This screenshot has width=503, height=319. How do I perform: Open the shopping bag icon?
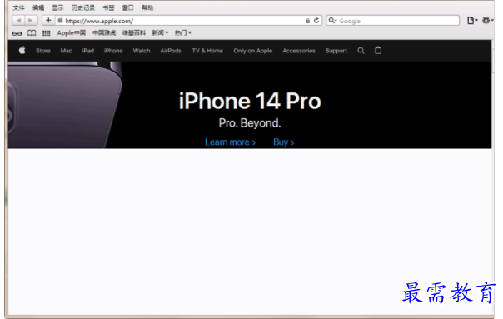[378, 50]
